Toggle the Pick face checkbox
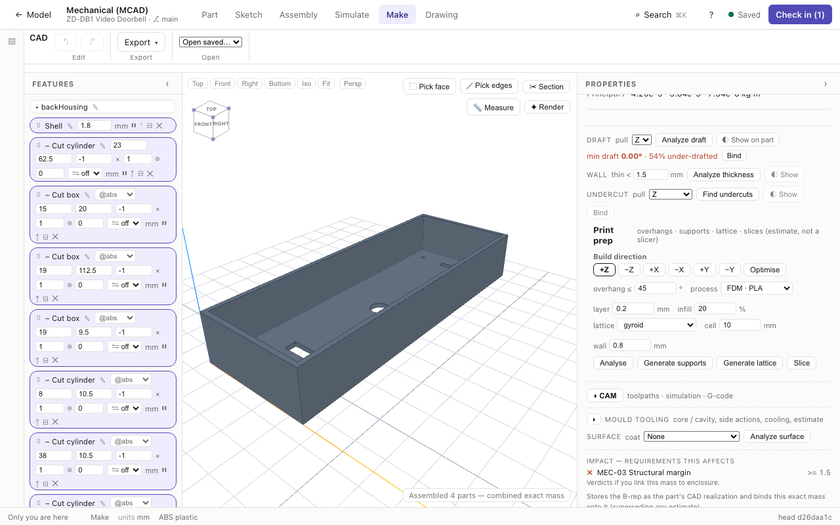This screenshot has width=840, height=525. pyautogui.click(x=430, y=87)
